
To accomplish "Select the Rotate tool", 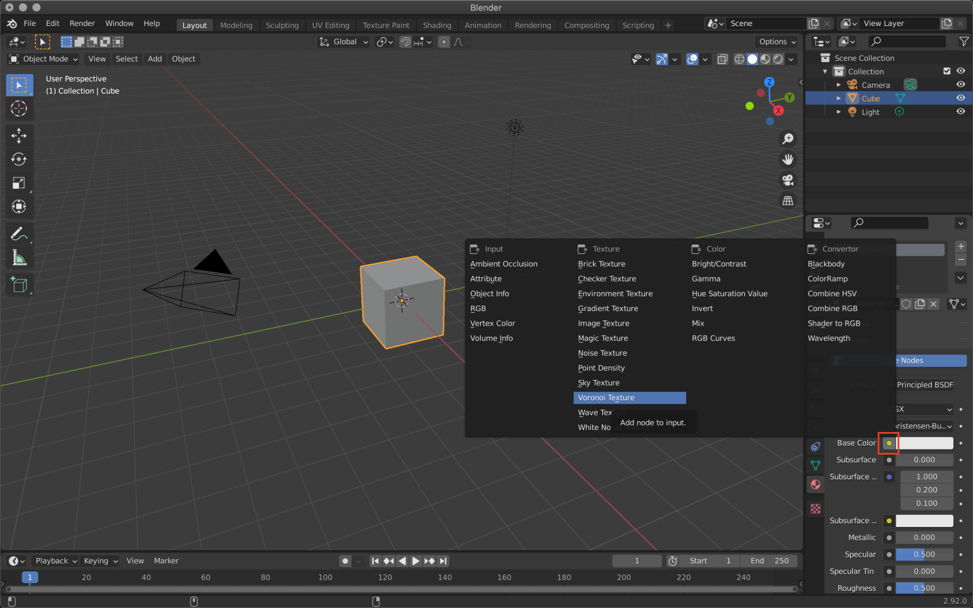I will [19, 159].
